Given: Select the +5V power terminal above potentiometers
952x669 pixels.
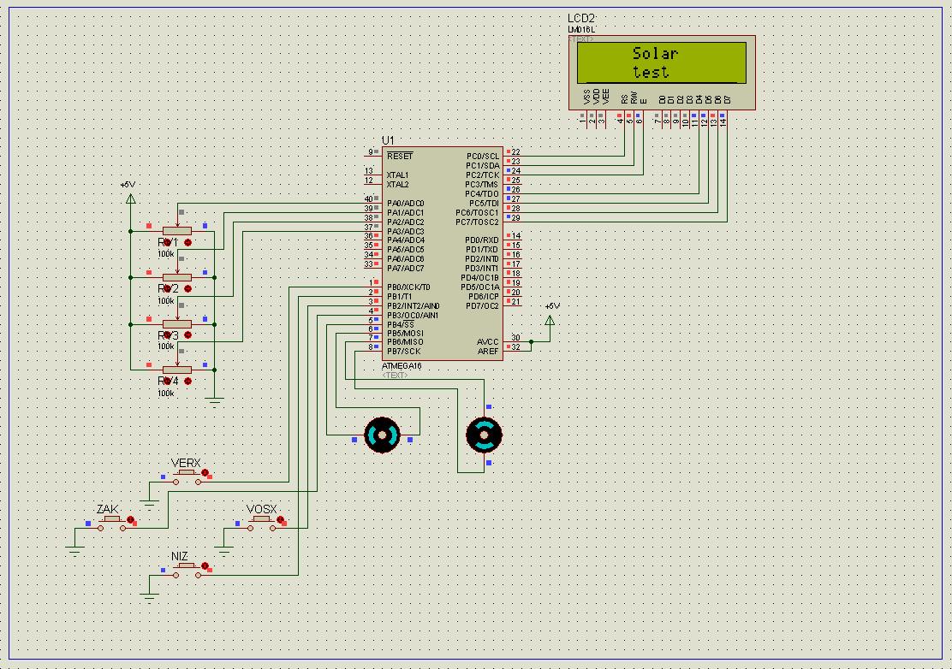Looking at the screenshot, I should 130,198.
